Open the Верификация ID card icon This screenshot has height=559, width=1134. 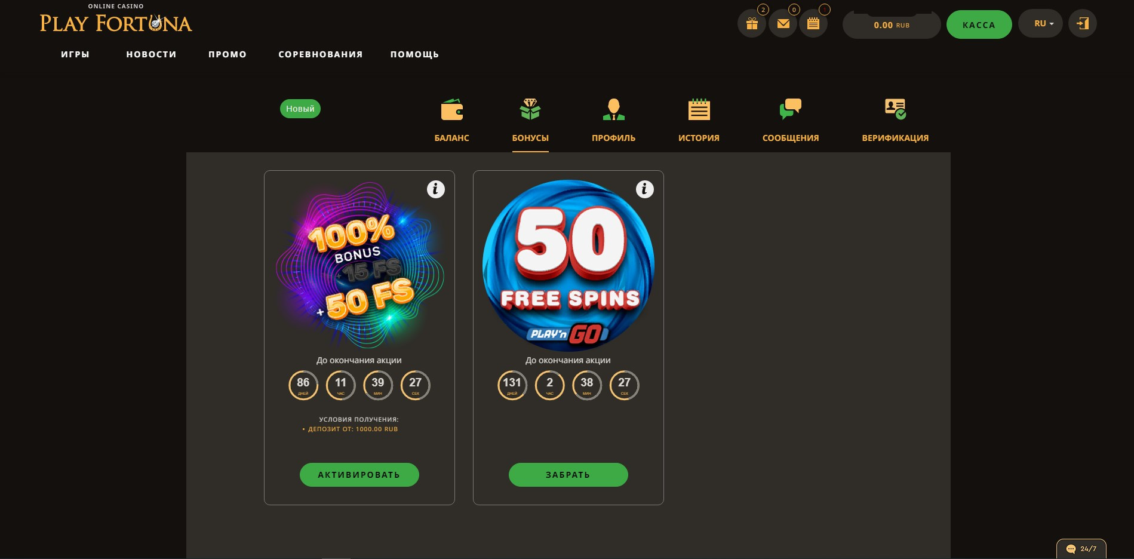pyautogui.click(x=895, y=109)
